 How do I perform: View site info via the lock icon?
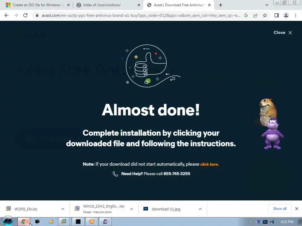(x=37, y=15)
